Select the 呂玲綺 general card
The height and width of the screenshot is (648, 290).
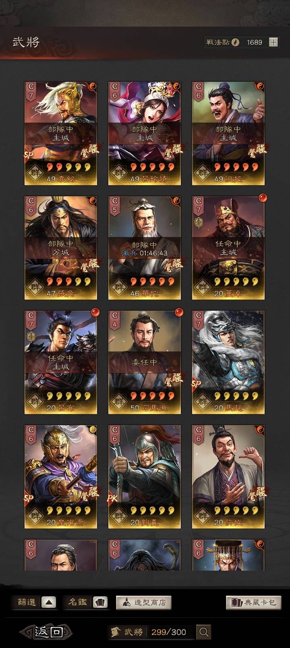tap(145, 133)
